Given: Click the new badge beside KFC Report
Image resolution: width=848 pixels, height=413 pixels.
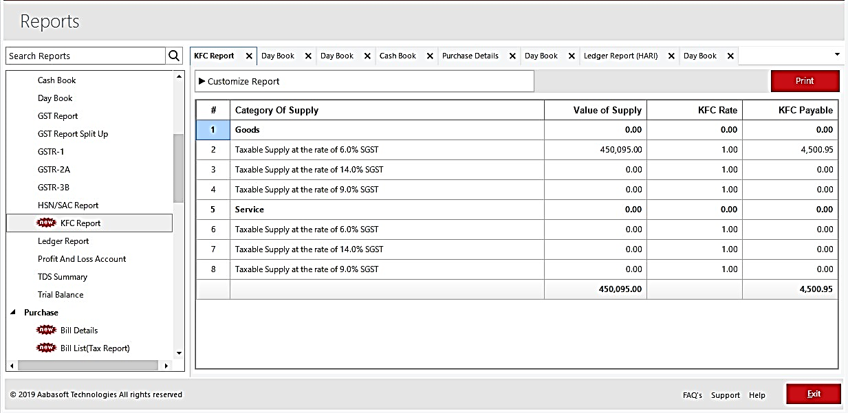Looking at the screenshot, I should (x=46, y=223).
